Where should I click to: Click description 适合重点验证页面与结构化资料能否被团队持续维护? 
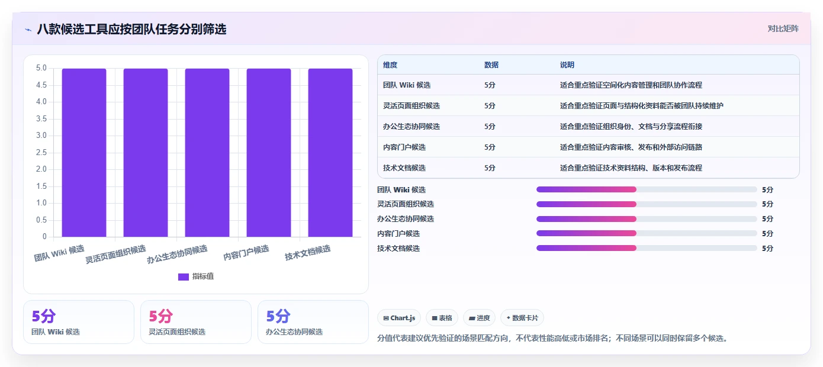pyautogui.click(x=642, y=106)
